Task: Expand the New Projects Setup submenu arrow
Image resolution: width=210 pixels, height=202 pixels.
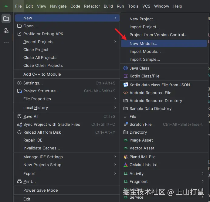Action: [115, 165]
